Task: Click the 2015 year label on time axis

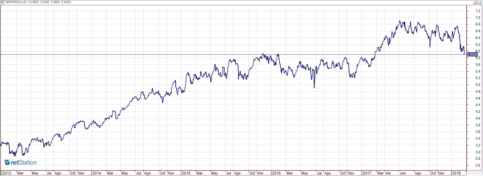Action: point(186,173)
